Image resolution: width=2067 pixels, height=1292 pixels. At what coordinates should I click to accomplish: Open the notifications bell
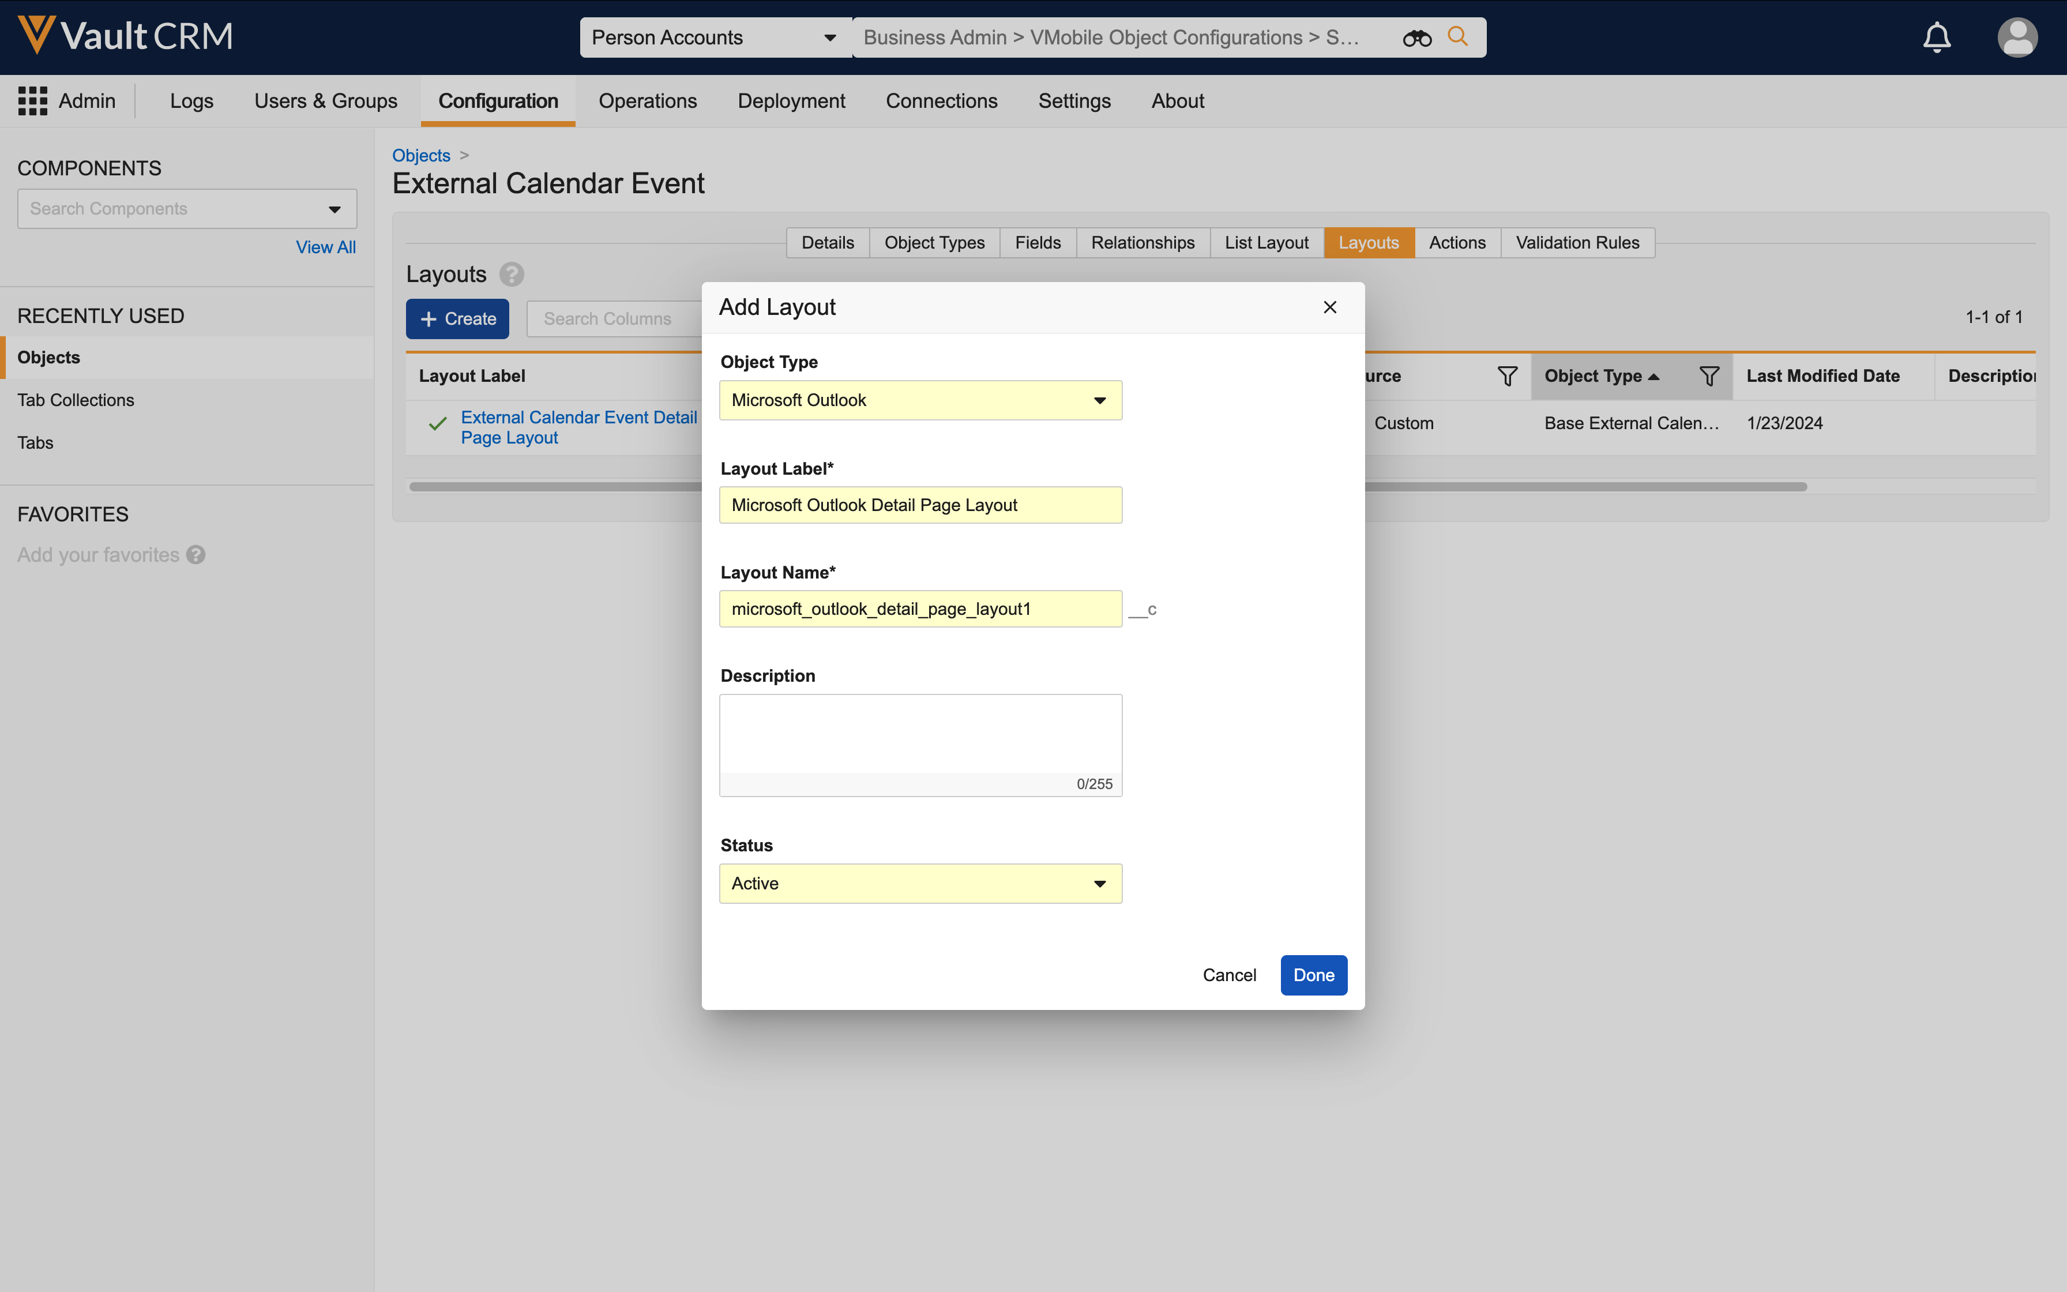pyautogui.click(x=1936, y=37)
